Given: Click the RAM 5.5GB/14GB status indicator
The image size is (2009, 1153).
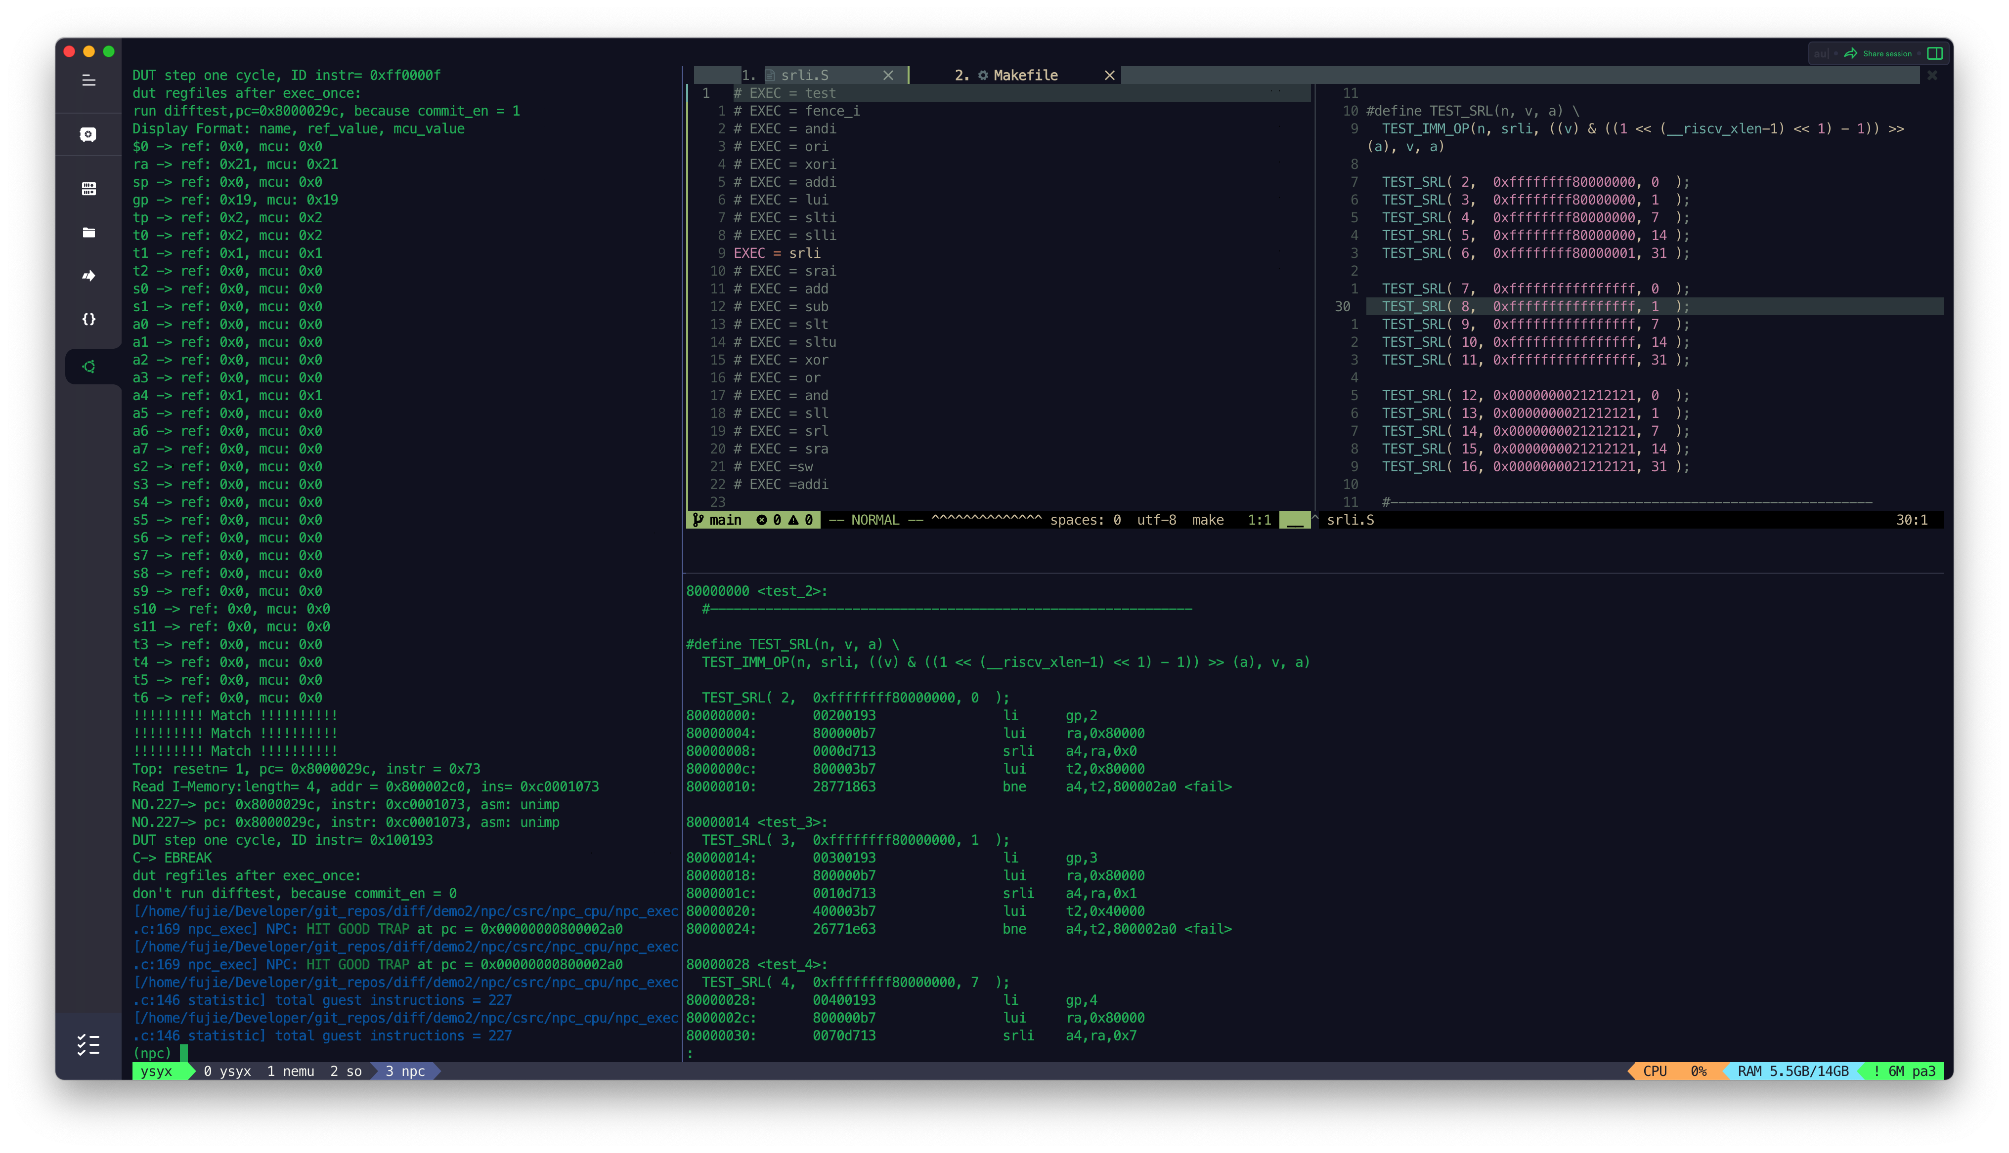Looking at the screenshot, I should pos(1793,1071).
